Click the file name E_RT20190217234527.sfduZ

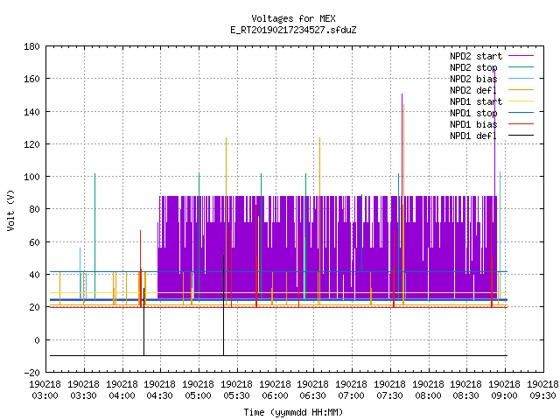(293, 30)
